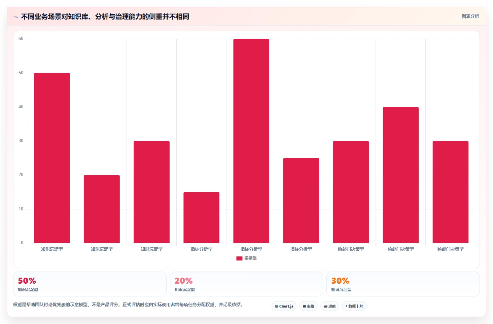Click the 跨部门决策型 axis label under the 40 bar

click(x=400, y=249)
